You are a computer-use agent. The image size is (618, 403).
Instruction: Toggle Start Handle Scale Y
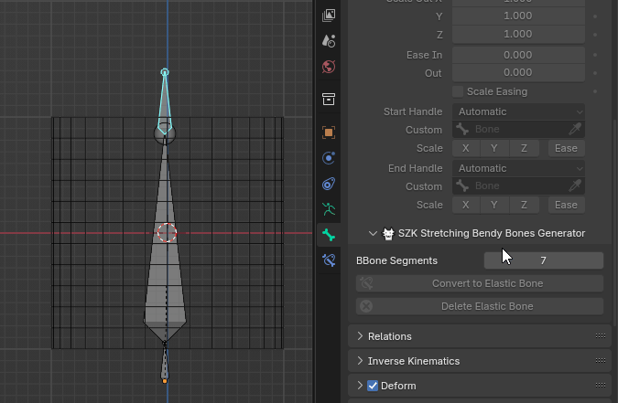point(494,148)
